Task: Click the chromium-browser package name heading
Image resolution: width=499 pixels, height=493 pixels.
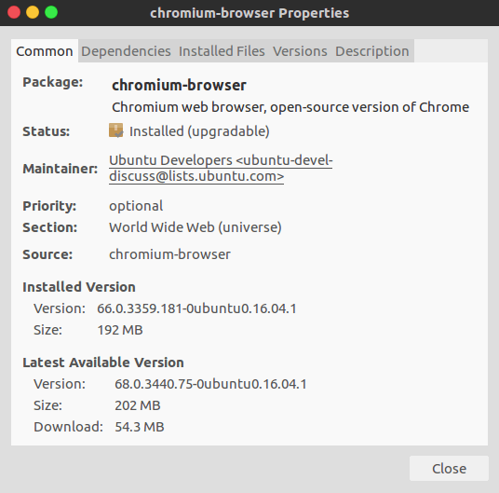Action: 179,85
